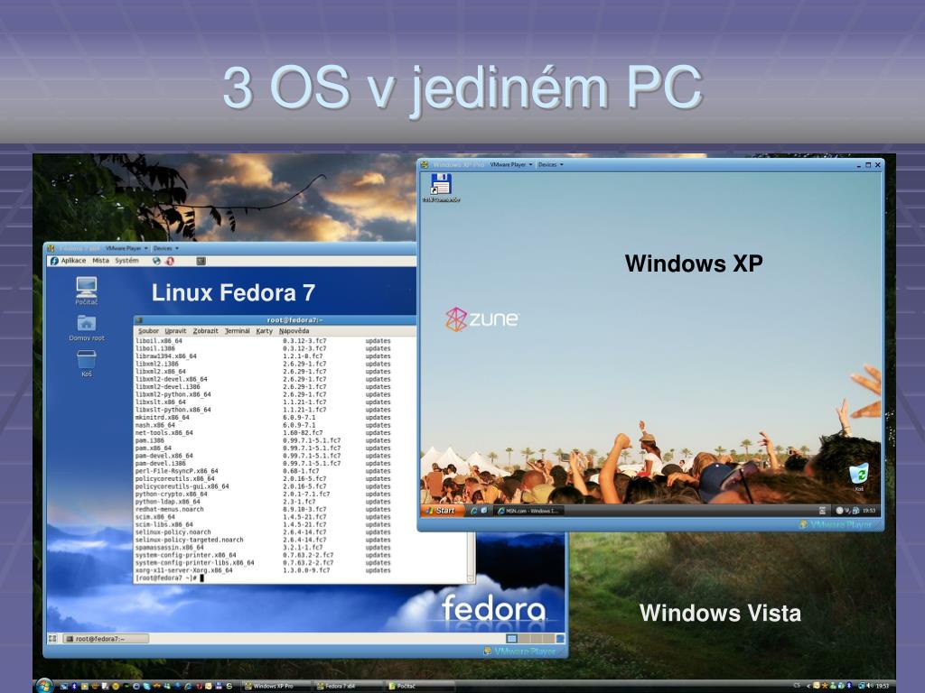Open VMware Player dropdown in Windows XP window
925x693 pixels.
[511, 165]
